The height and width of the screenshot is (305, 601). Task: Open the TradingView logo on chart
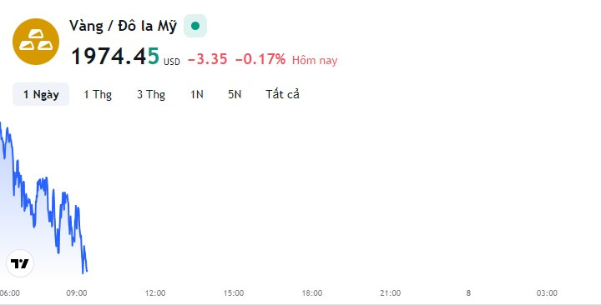click(20, 263)
